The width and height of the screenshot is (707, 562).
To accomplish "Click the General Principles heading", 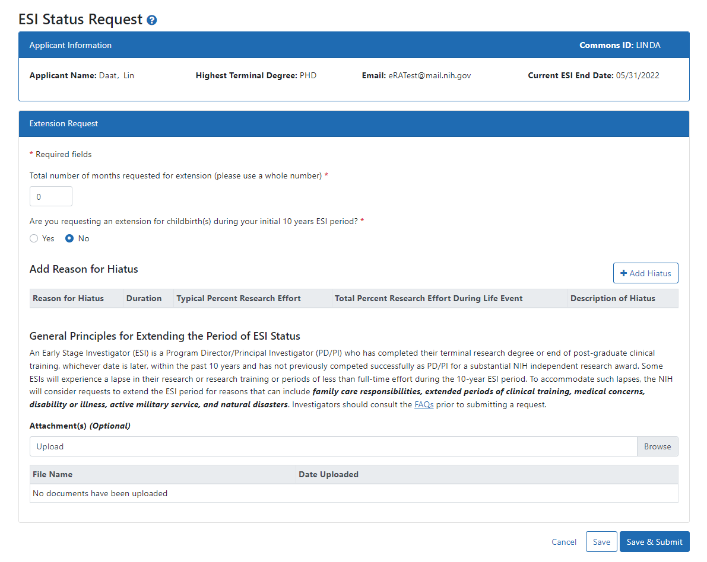I will pyautogui.click(x=164, y=336).
